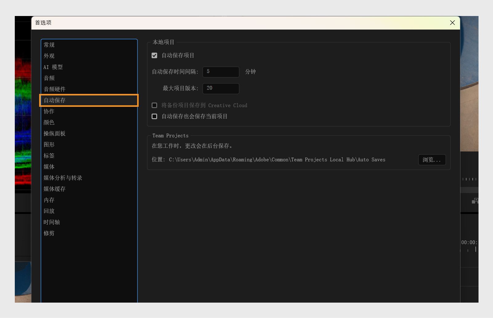The height and width of the screenshot is (318, 493).
Task: Open the 常规 preferences category
Action: (x=89, y=45)
